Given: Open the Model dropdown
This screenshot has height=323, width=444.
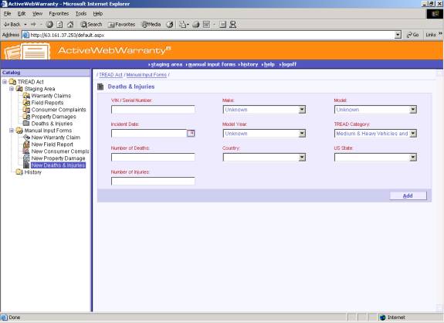Looking at the screenshot, I should (x=375, y=110).
